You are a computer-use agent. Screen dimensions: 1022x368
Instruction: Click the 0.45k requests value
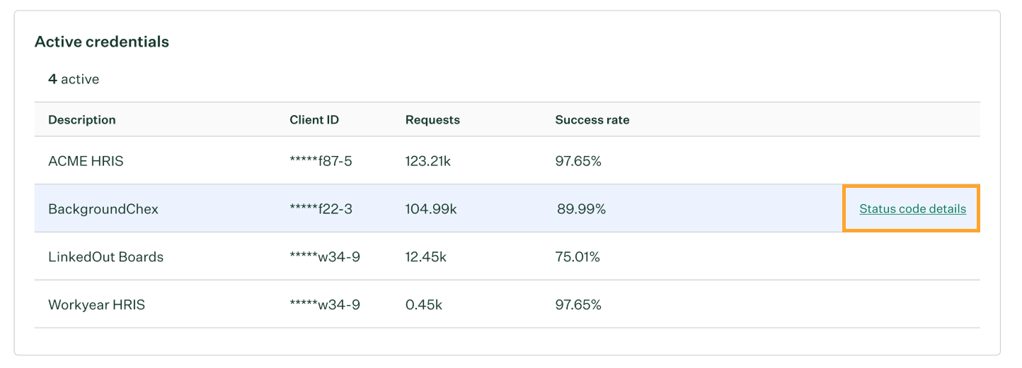423,305
